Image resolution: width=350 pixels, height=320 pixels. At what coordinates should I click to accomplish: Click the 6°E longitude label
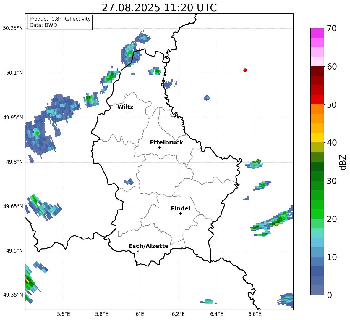click(x=140, y=314)
